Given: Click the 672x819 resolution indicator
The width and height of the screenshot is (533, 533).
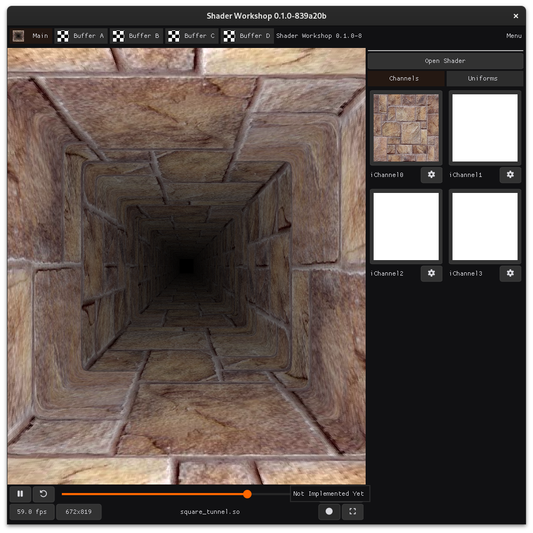Looking at the screenshot, I should point(78,512).
